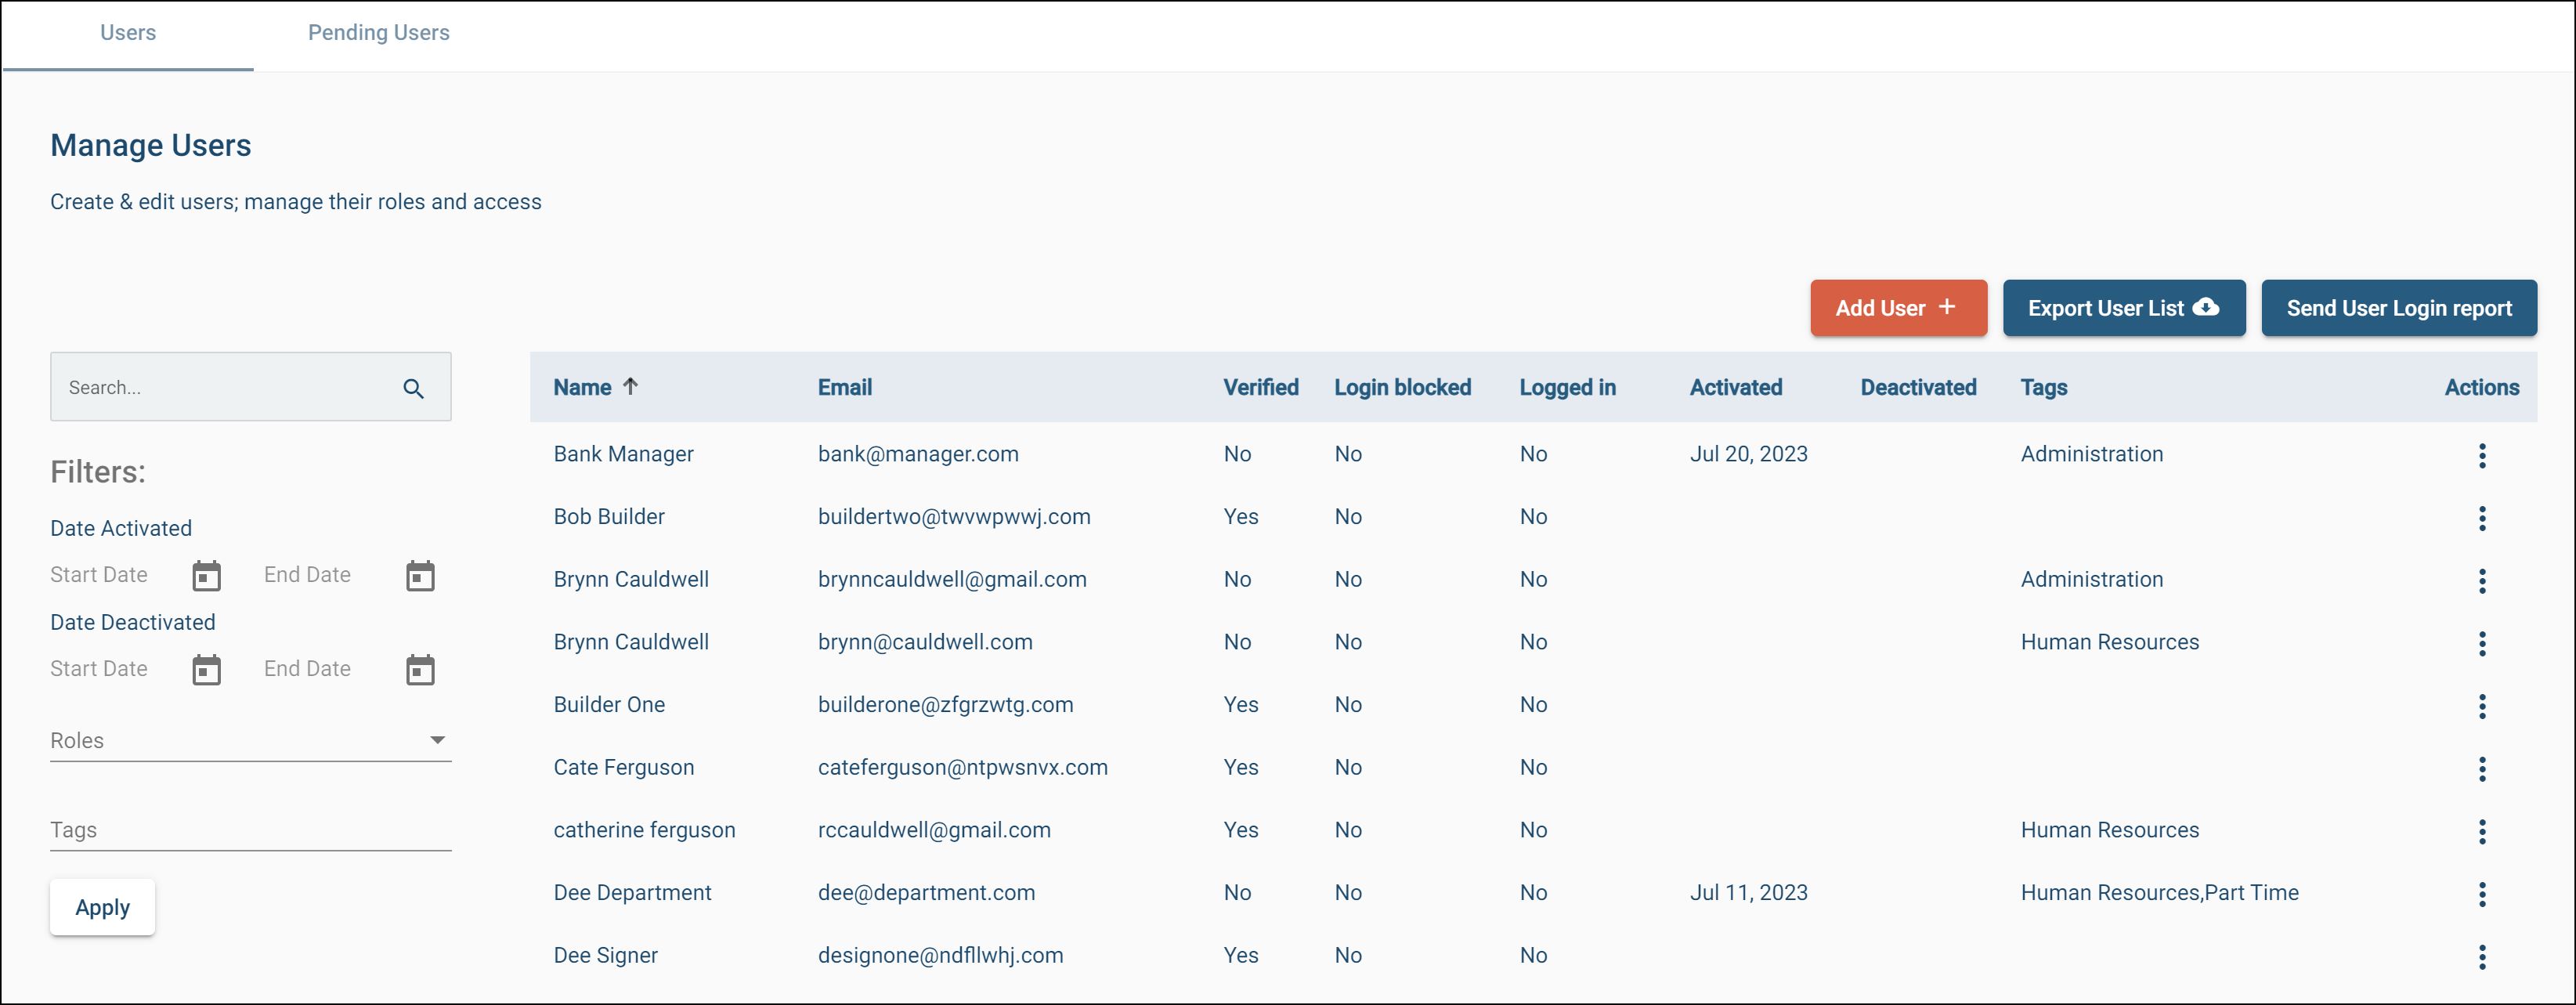Open actions menu for catherine ferguson

2481,831
